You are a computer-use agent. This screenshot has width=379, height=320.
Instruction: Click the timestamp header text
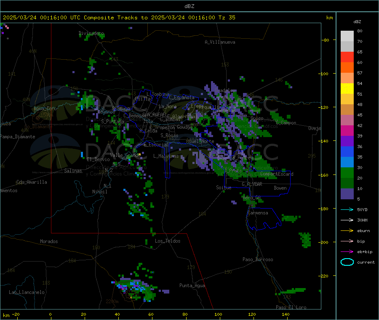119,18
